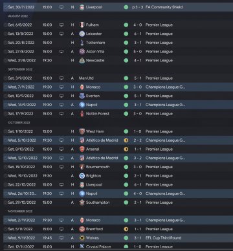Click the Leicester club badge
233x251 pixels.
tap(82, 34)
